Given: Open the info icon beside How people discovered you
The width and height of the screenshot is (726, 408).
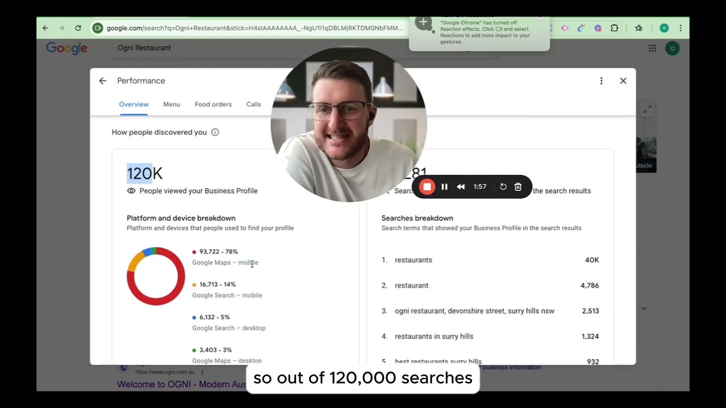Looking at the screenshot, I should pos(215,132).
